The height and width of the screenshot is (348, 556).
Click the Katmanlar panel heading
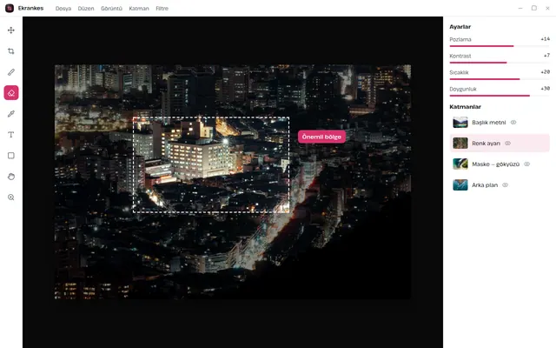465,106
